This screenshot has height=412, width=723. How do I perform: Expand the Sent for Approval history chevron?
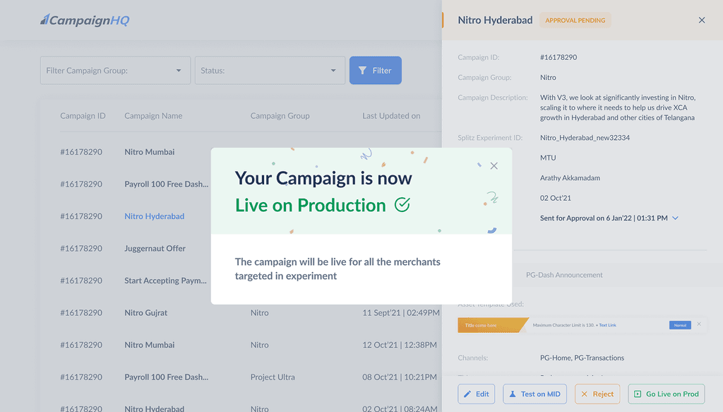(x=676, y=218)
